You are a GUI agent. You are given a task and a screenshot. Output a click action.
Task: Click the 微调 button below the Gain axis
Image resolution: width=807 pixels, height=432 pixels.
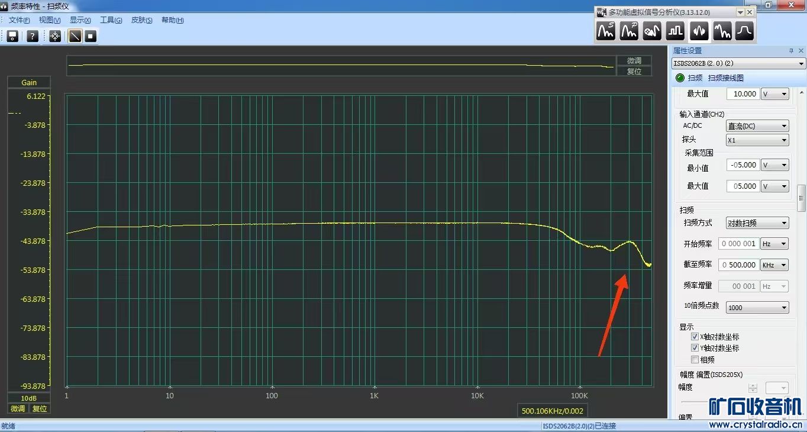18,409
